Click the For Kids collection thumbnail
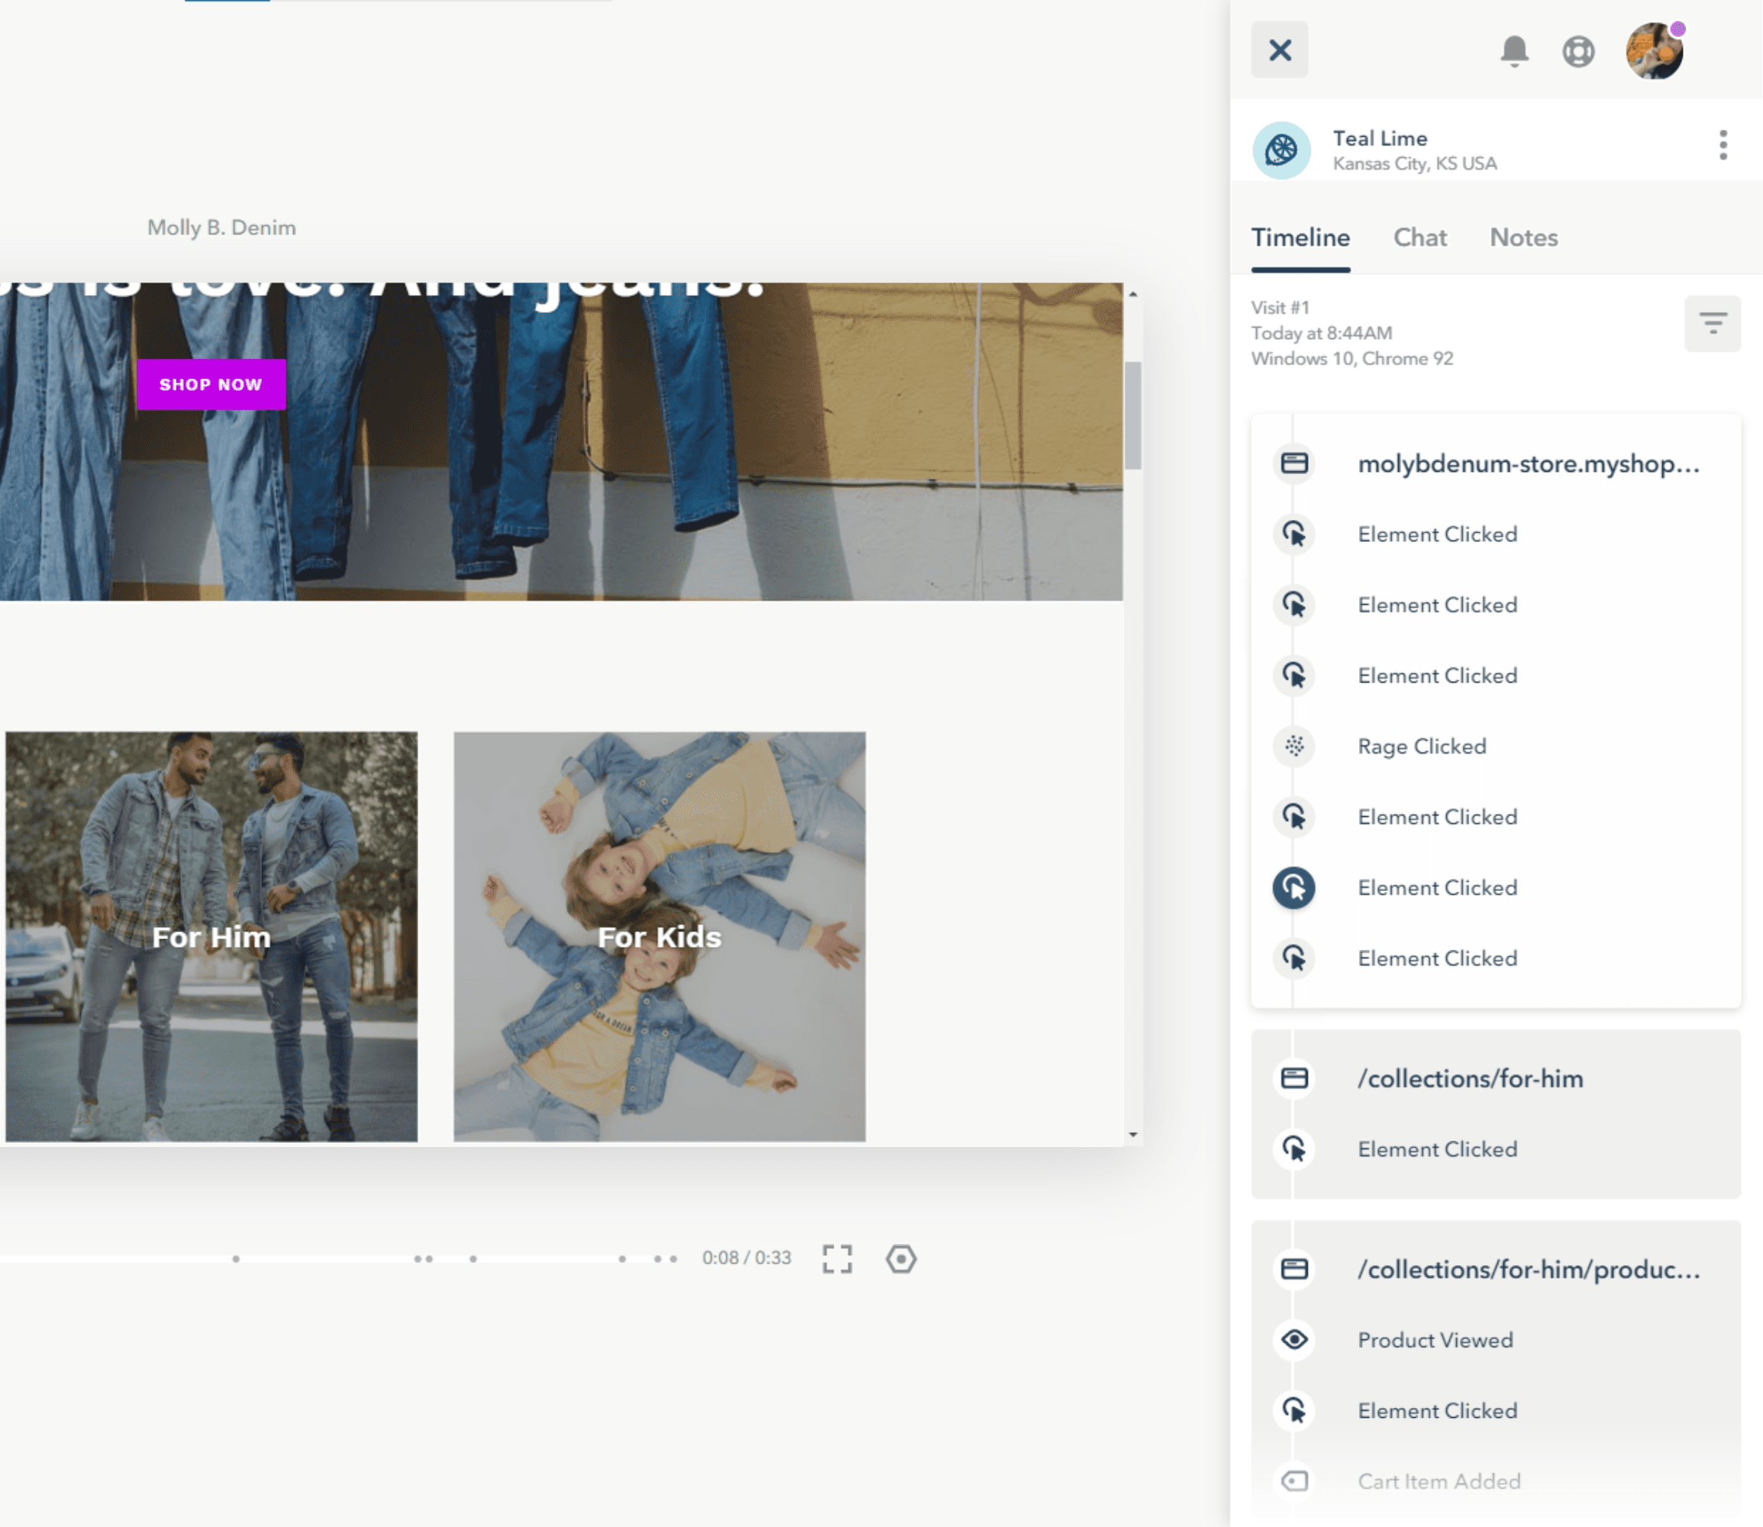The height and width of the screenshot is (1527, 1763). point(659,937)
